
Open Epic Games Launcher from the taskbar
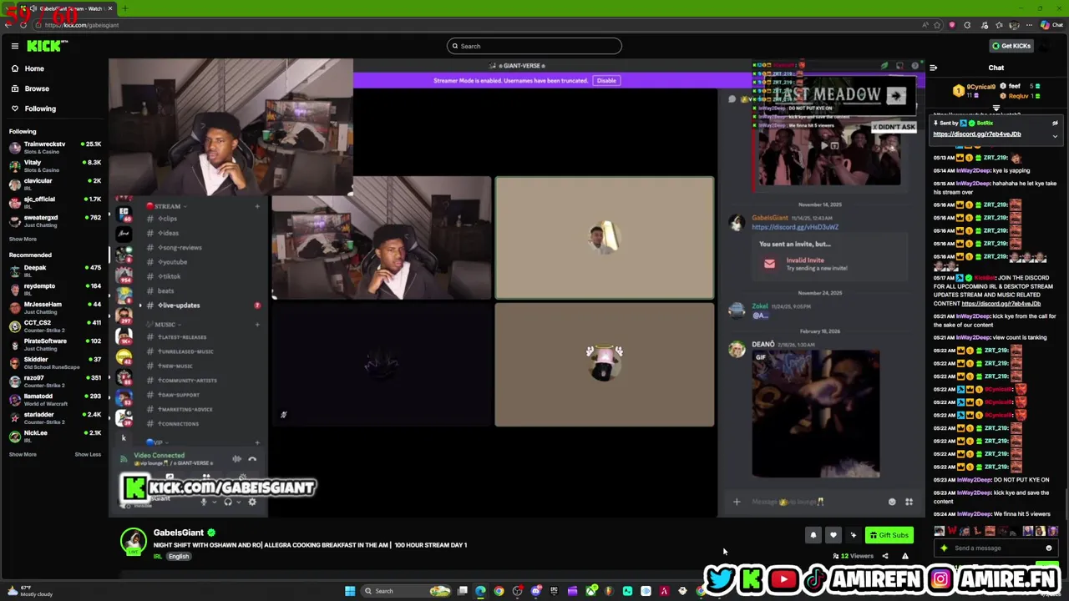pos(554,591)
